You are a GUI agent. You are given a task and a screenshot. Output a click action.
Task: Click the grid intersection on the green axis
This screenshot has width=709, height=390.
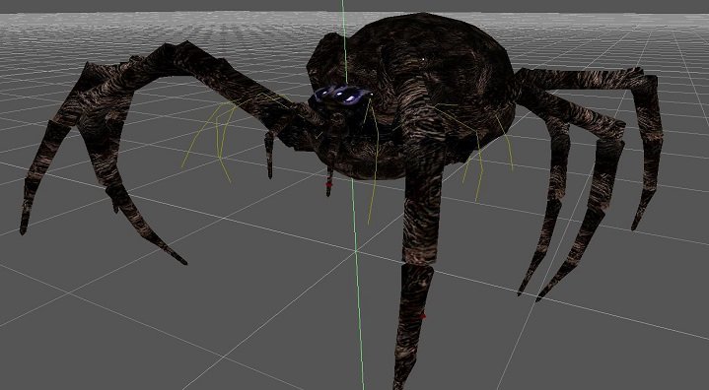tap(356, 249)
